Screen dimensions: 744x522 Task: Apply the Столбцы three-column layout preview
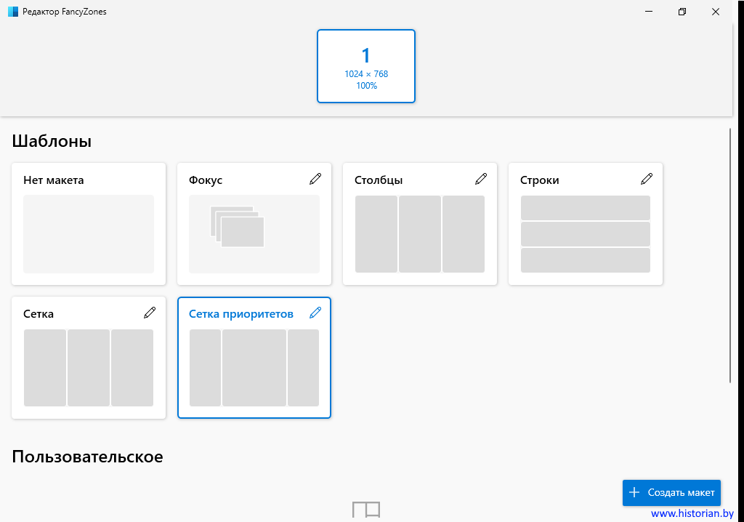point(420,233)
